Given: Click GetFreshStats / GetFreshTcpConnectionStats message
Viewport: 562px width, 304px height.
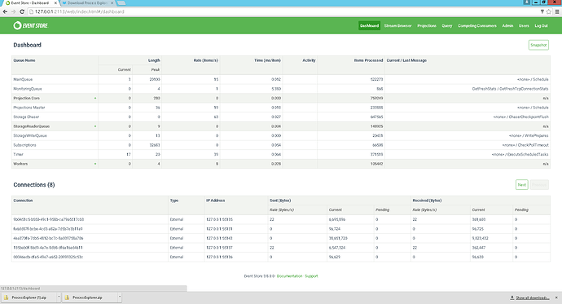Looking at the screenshot, I should pos(510,89).
